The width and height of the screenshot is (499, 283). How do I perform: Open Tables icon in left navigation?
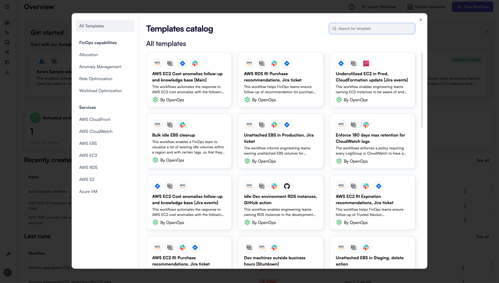pos(7,62)
